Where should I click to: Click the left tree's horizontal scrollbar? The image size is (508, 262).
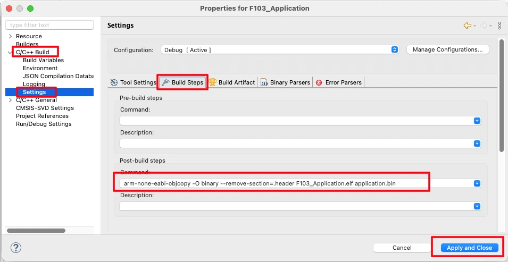36,231
